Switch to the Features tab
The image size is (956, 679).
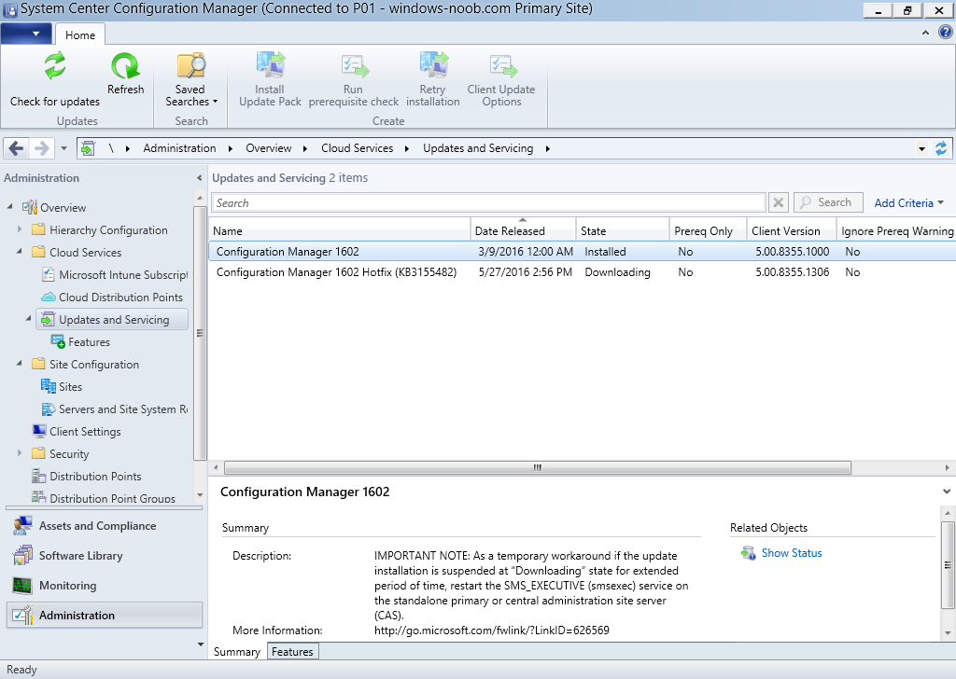click(292, 652)
